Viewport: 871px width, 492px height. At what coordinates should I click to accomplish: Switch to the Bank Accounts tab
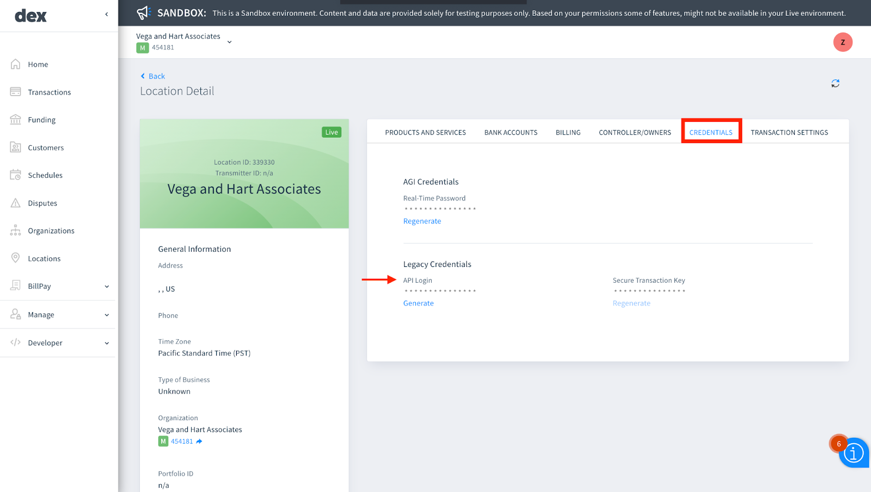pos(511,132)
